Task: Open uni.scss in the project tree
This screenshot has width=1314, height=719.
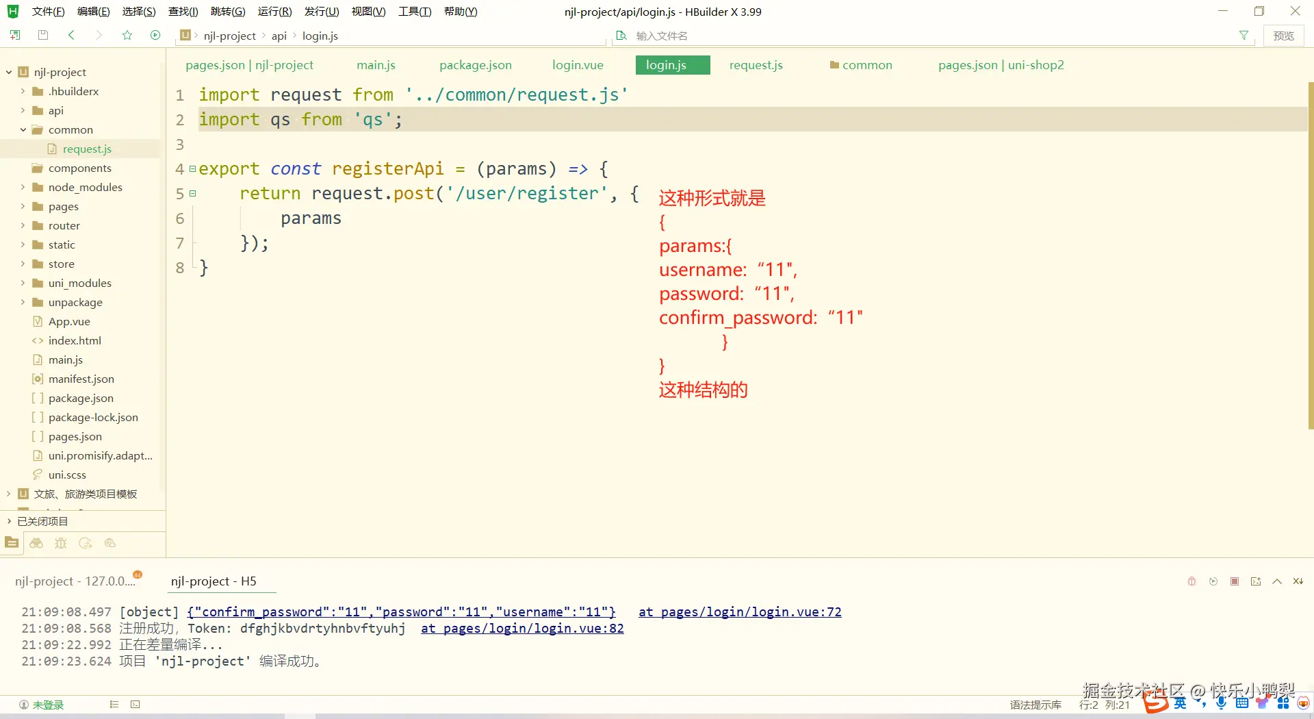Action: point(67,475)
